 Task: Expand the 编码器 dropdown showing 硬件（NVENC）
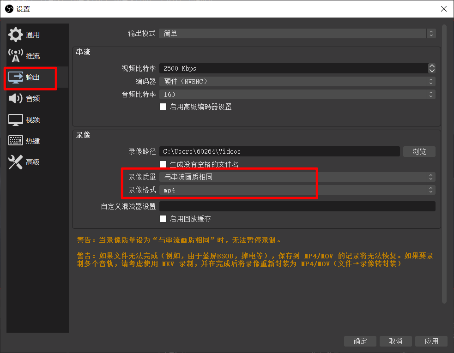point(297,82)
